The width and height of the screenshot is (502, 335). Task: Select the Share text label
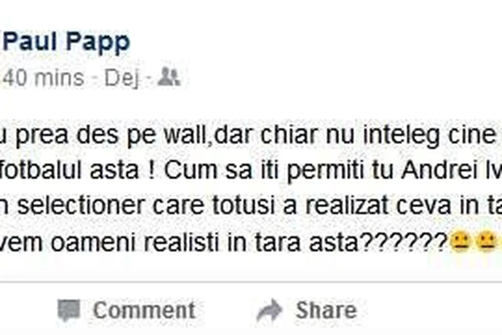coord(326,310)
